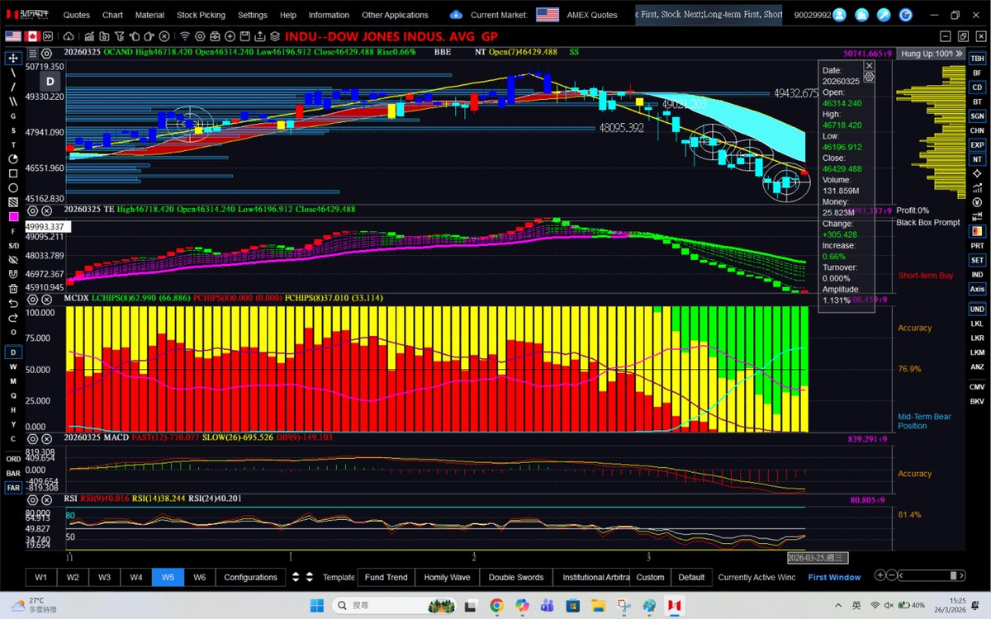Close the quote data info box
Screen dimensions: 991x619
tap(869, 65)
